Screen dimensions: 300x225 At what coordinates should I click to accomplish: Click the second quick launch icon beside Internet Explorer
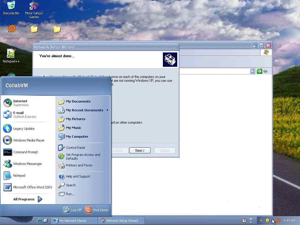(45, 221)
